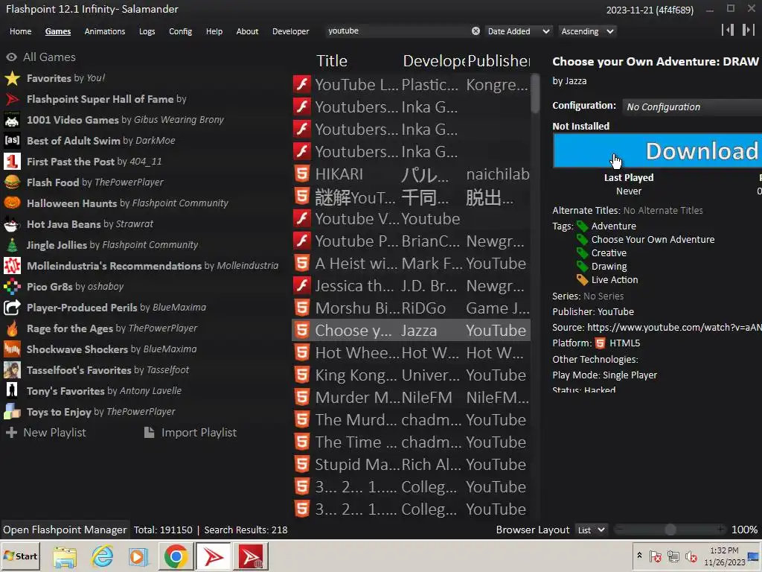Collapse left sidebar with toolbar icon
Image resolution: width=762 pixels, height=572 pixels.
[x=728, y=30]
